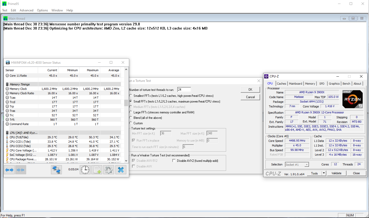Click HWiNFO scrollbar up arrow
369x218 pixels.
pos(126,69)
